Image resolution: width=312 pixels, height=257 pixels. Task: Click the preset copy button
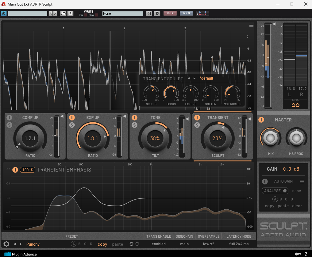pos(102,244)
